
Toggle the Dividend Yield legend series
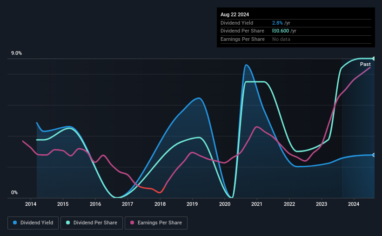point(33,223)
